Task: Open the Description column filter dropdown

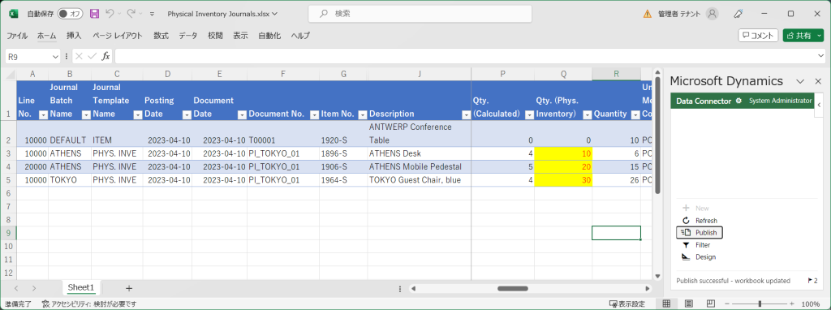Action: 466,114
